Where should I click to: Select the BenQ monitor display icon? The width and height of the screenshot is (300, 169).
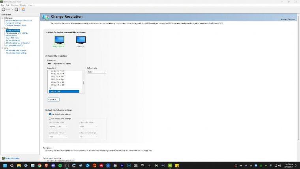tap(59, 40)
